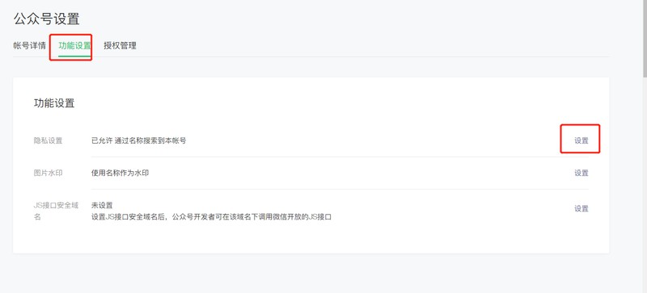Click the vertical scrollbar thumb

(645, 39)
